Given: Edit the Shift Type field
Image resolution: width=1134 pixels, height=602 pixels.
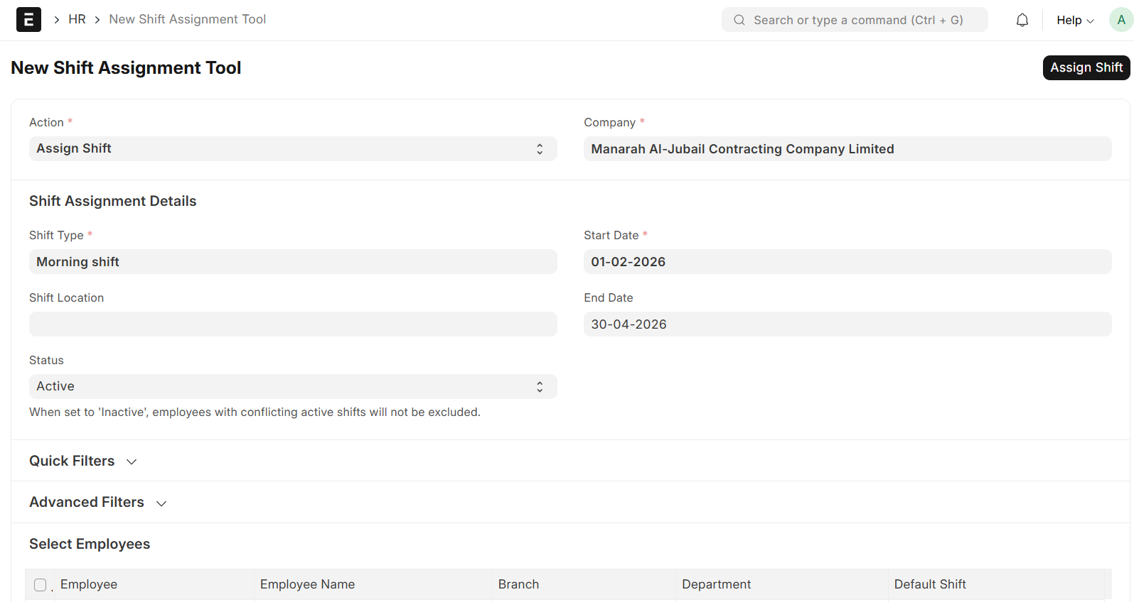Looking at the screenshot, I should pyautogui.click(x=292, y=262).
